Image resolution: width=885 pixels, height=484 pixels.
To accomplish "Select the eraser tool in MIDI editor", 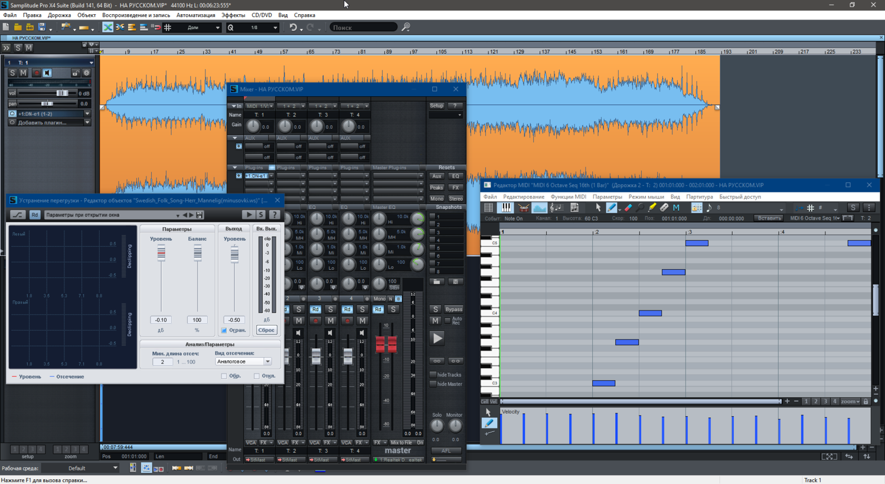I will [x=627, y=208].
